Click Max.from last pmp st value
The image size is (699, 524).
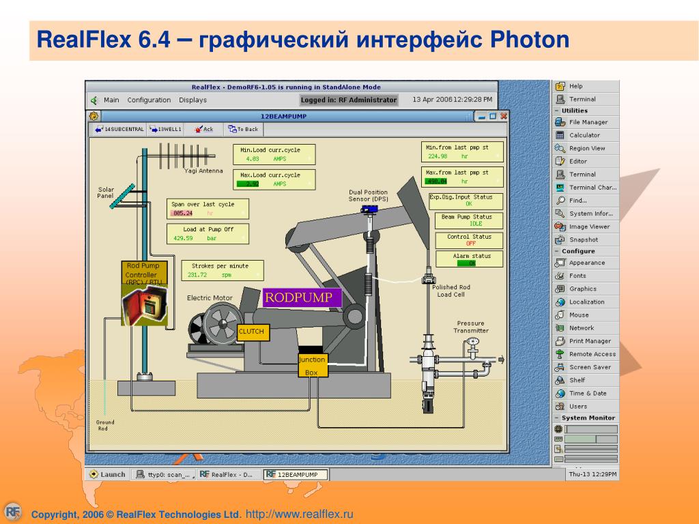[x=436, y=181]
